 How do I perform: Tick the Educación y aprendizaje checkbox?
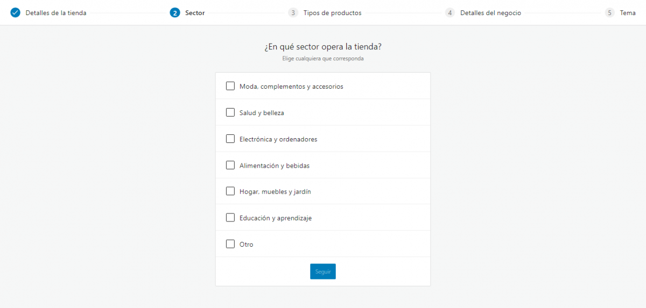point(230,218)
